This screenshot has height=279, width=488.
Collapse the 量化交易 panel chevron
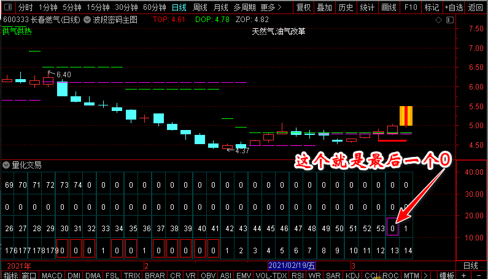point(6,165)
